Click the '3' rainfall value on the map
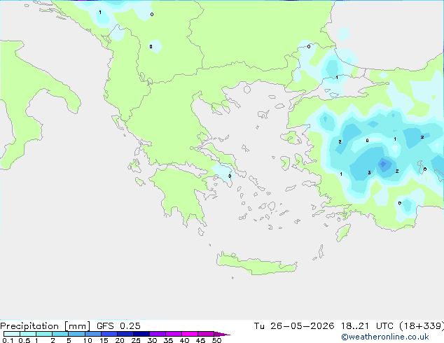This screenshot has height=343, width=444. pos(369,173)
